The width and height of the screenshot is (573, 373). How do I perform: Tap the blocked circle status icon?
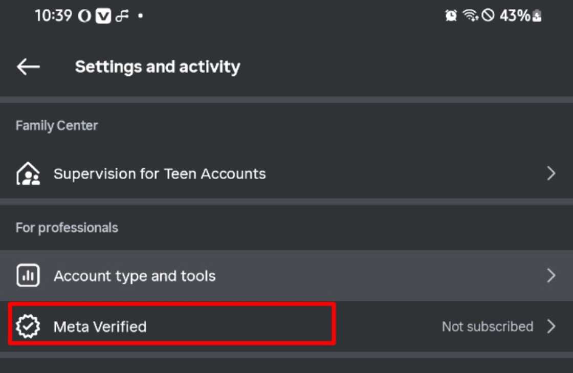[x=488, y=16]
